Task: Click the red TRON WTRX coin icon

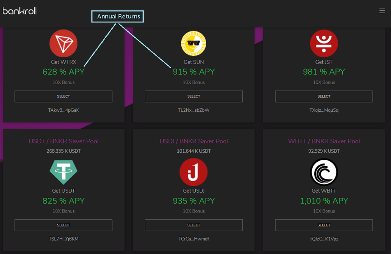Action: [63, 44]
